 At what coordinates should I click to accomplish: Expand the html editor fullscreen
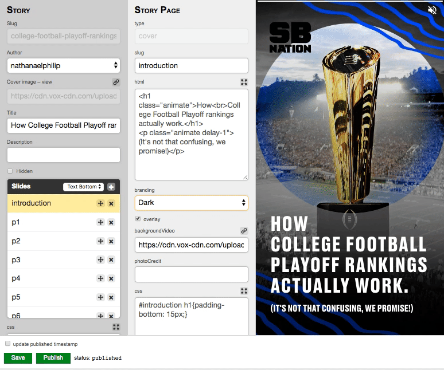coord(243,82)
